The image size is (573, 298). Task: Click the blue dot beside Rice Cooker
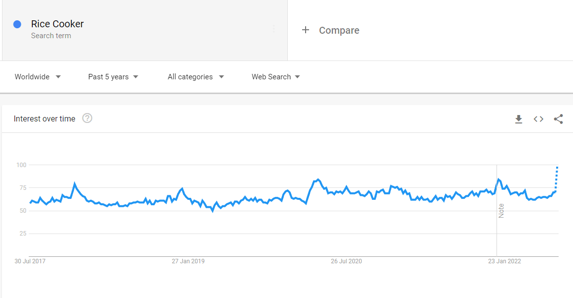point(17,24)
